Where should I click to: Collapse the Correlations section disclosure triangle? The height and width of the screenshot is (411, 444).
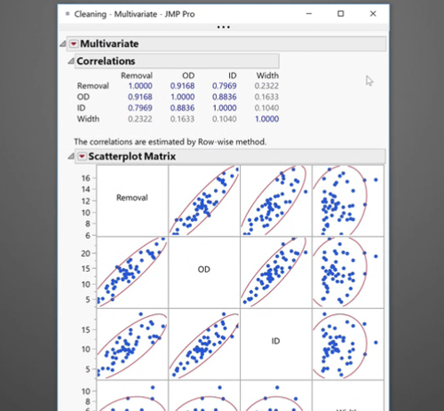pyautogui.click(x=71, y=61)
